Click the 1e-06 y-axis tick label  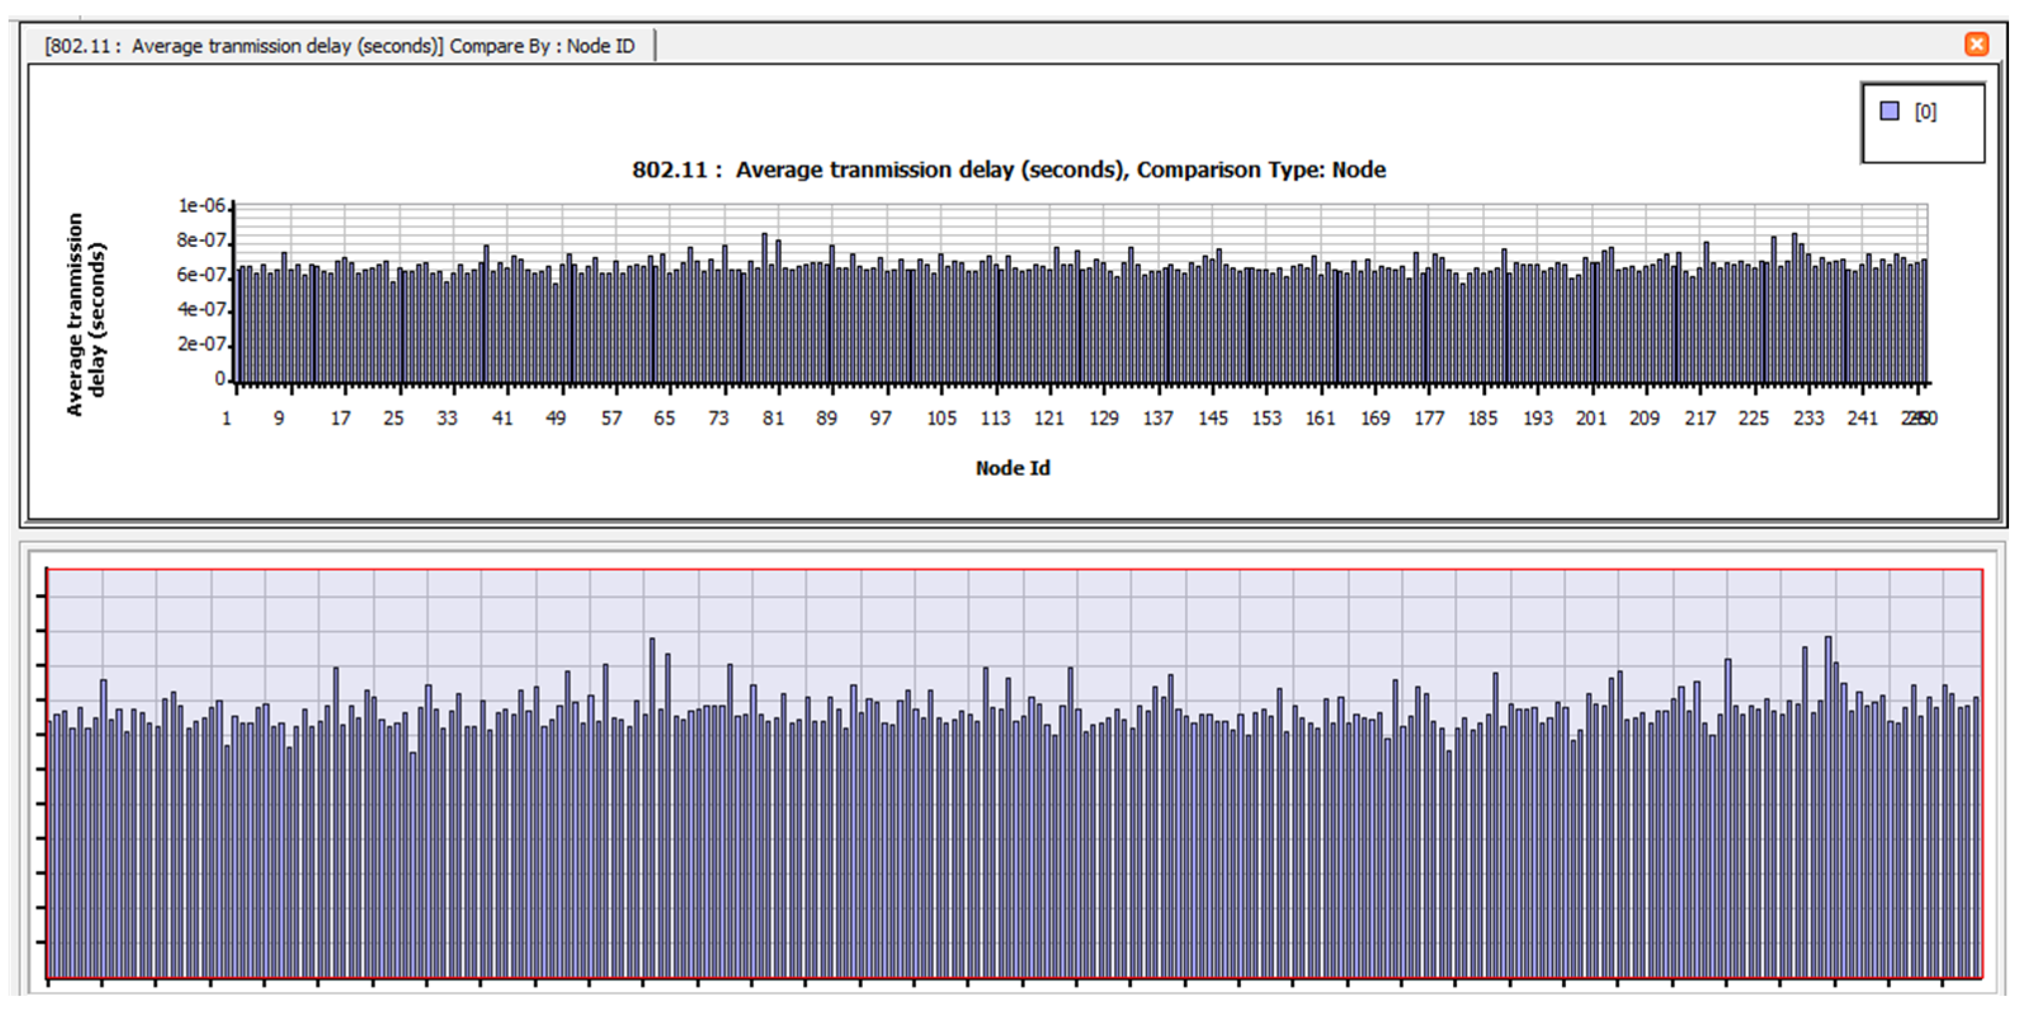click(202, 206)
